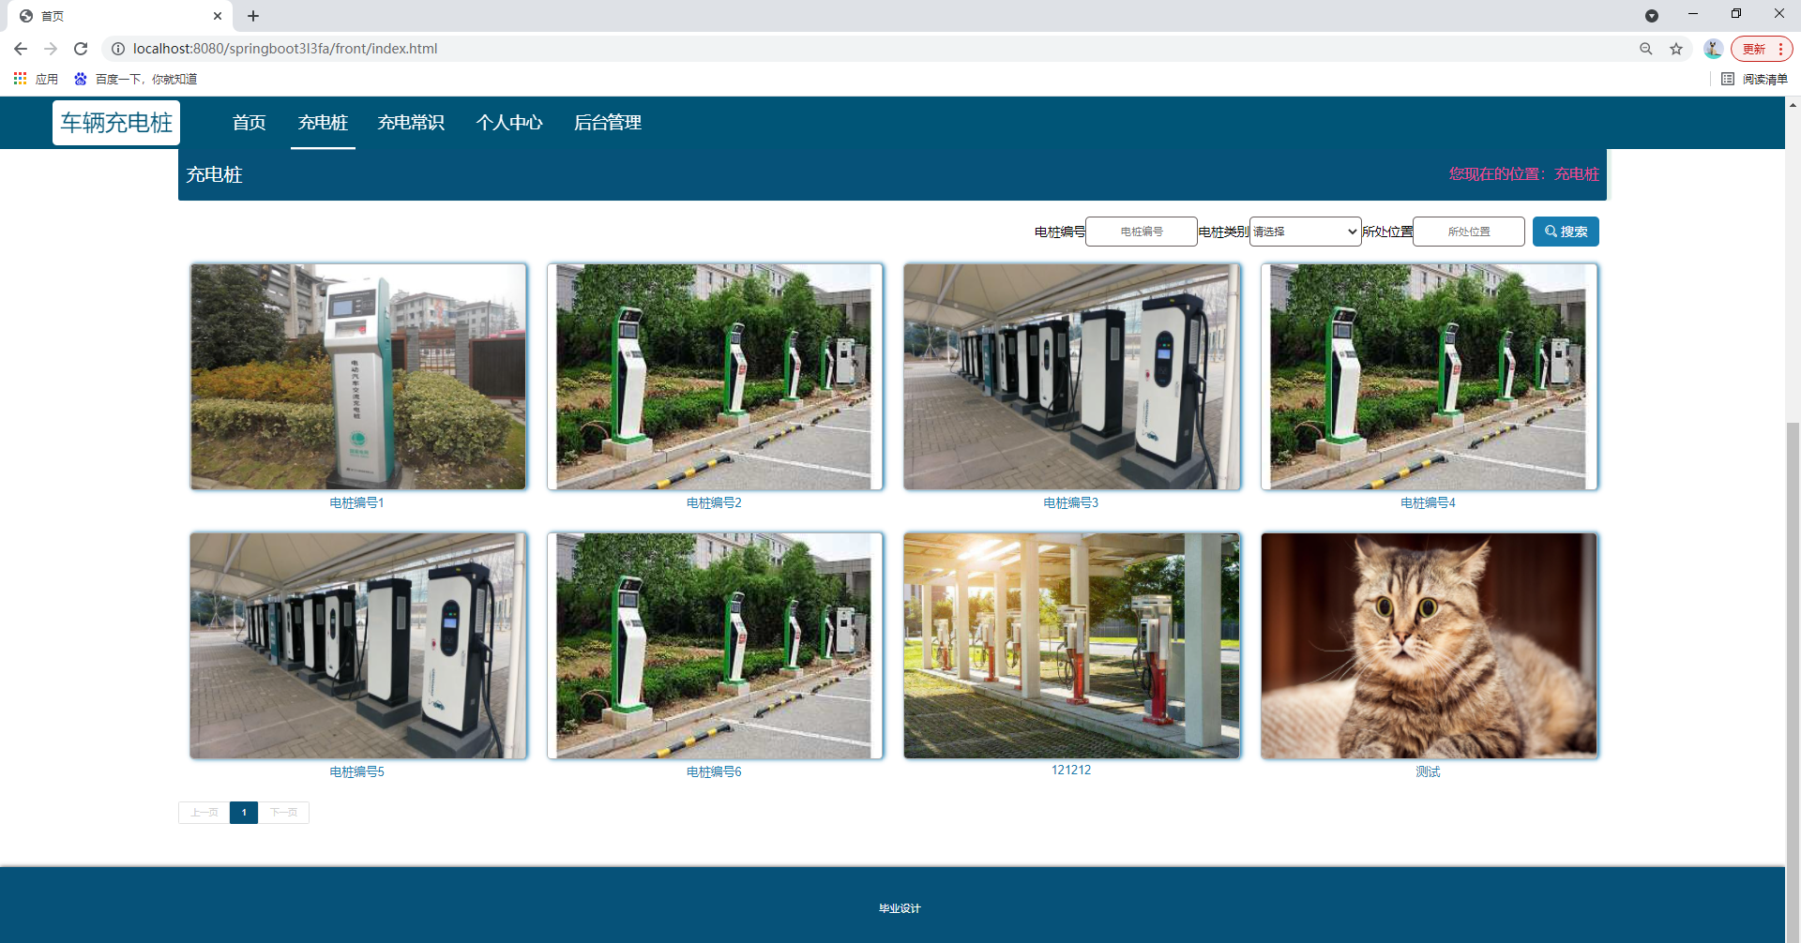
Task: Bookmark this page with star icon
Action: pyautogui.click(x=1676, y=49)
